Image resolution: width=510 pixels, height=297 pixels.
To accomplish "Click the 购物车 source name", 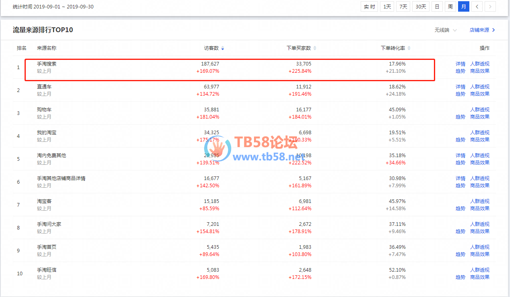I will pos(44,110).
